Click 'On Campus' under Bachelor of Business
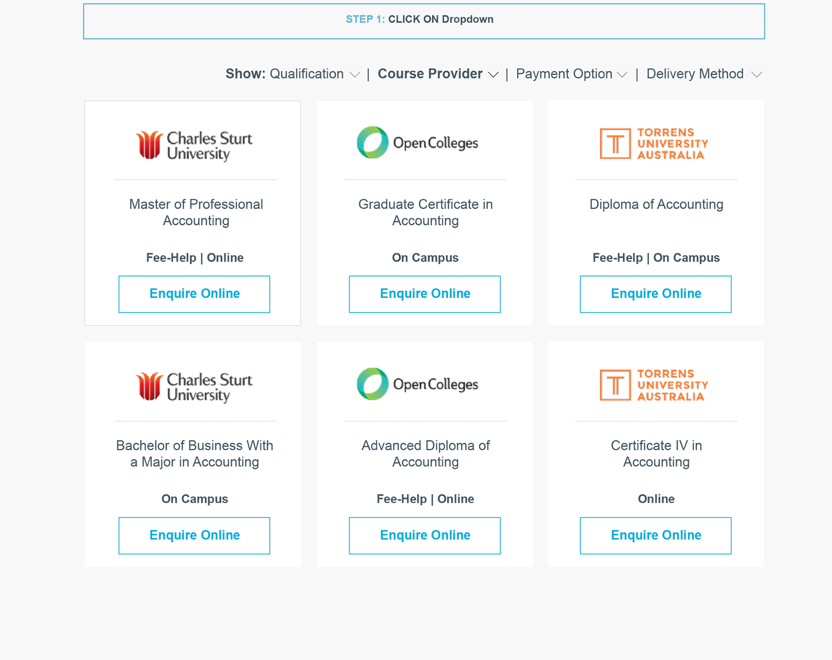This screenshot has height=660, width=832. (195, 499)
